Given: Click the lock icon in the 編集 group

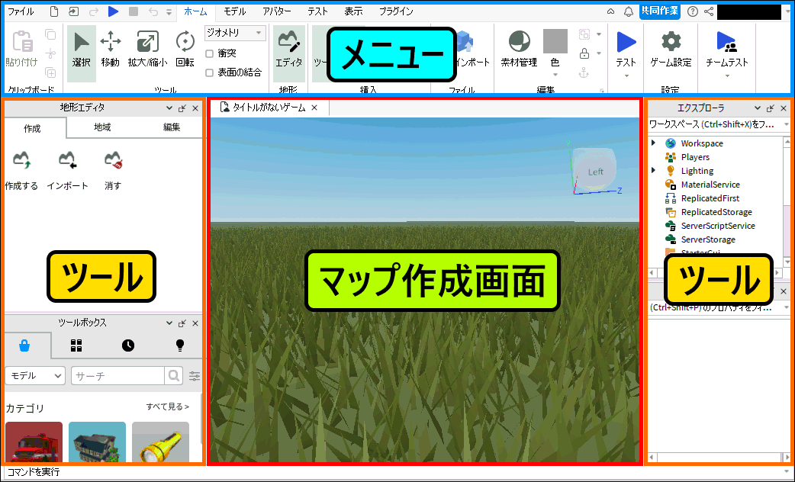Looking at the screenshot, I should tap(584, 53).
